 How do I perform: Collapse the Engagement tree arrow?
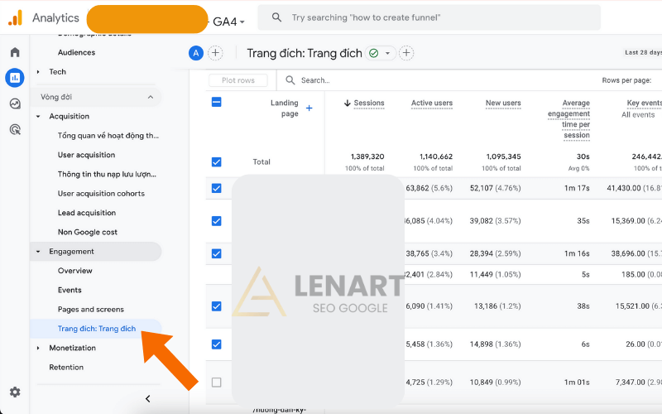tap(38, 252)
